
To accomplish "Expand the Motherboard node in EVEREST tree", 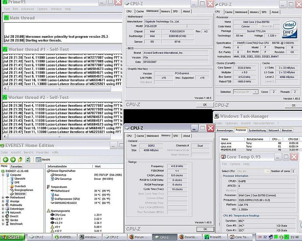I will coord(3,198).
